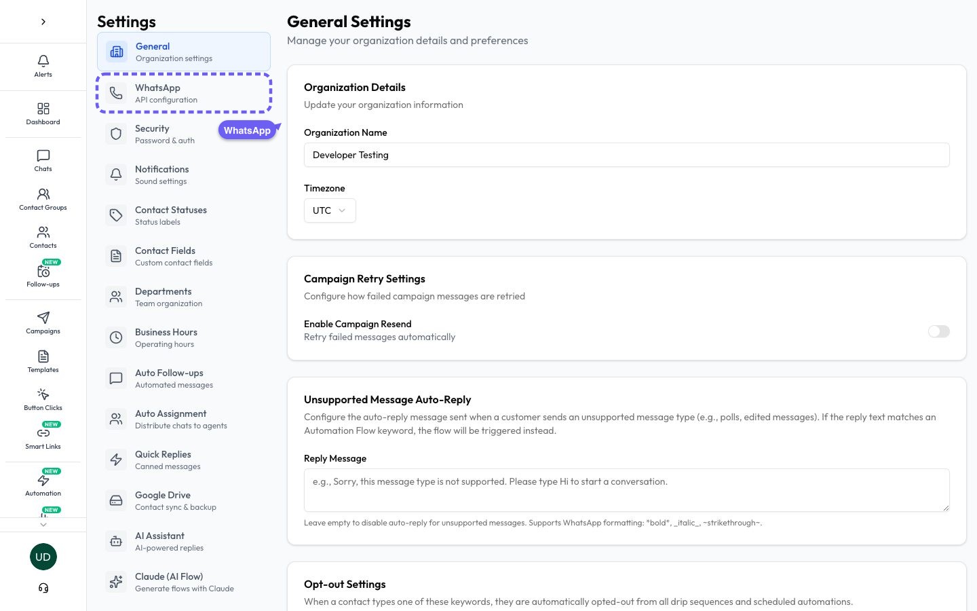Click the Google Drive icon
The width and height of the screenshot is (977, 611).
[116, 500]
